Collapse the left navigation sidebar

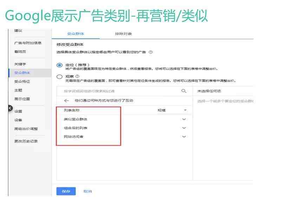point(10,108)
